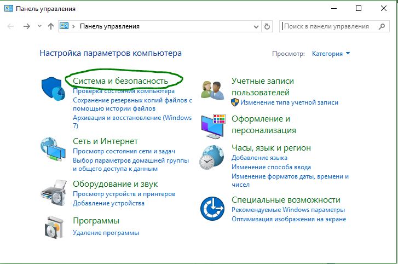The height and width of the screenshot is (264, 398).
Task: Open Сеть и Интернет category
Action: (x=105, y=141)
